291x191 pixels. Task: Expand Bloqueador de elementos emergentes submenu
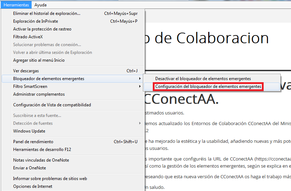click(49, 79)
